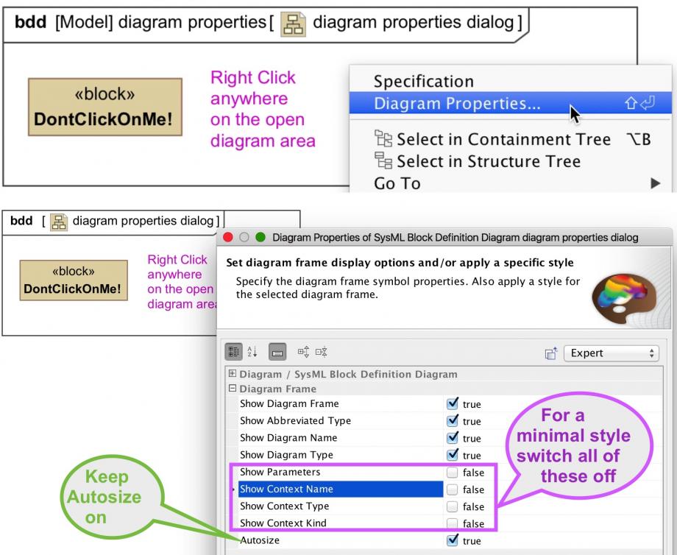Open Specification from the context menu
This screenshot has height=555, width=677.
tap(424, 82)
